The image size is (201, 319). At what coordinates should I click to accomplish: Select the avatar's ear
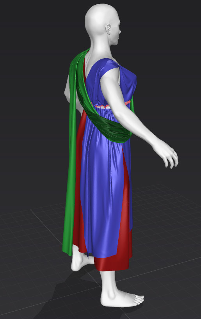[108, 29]
